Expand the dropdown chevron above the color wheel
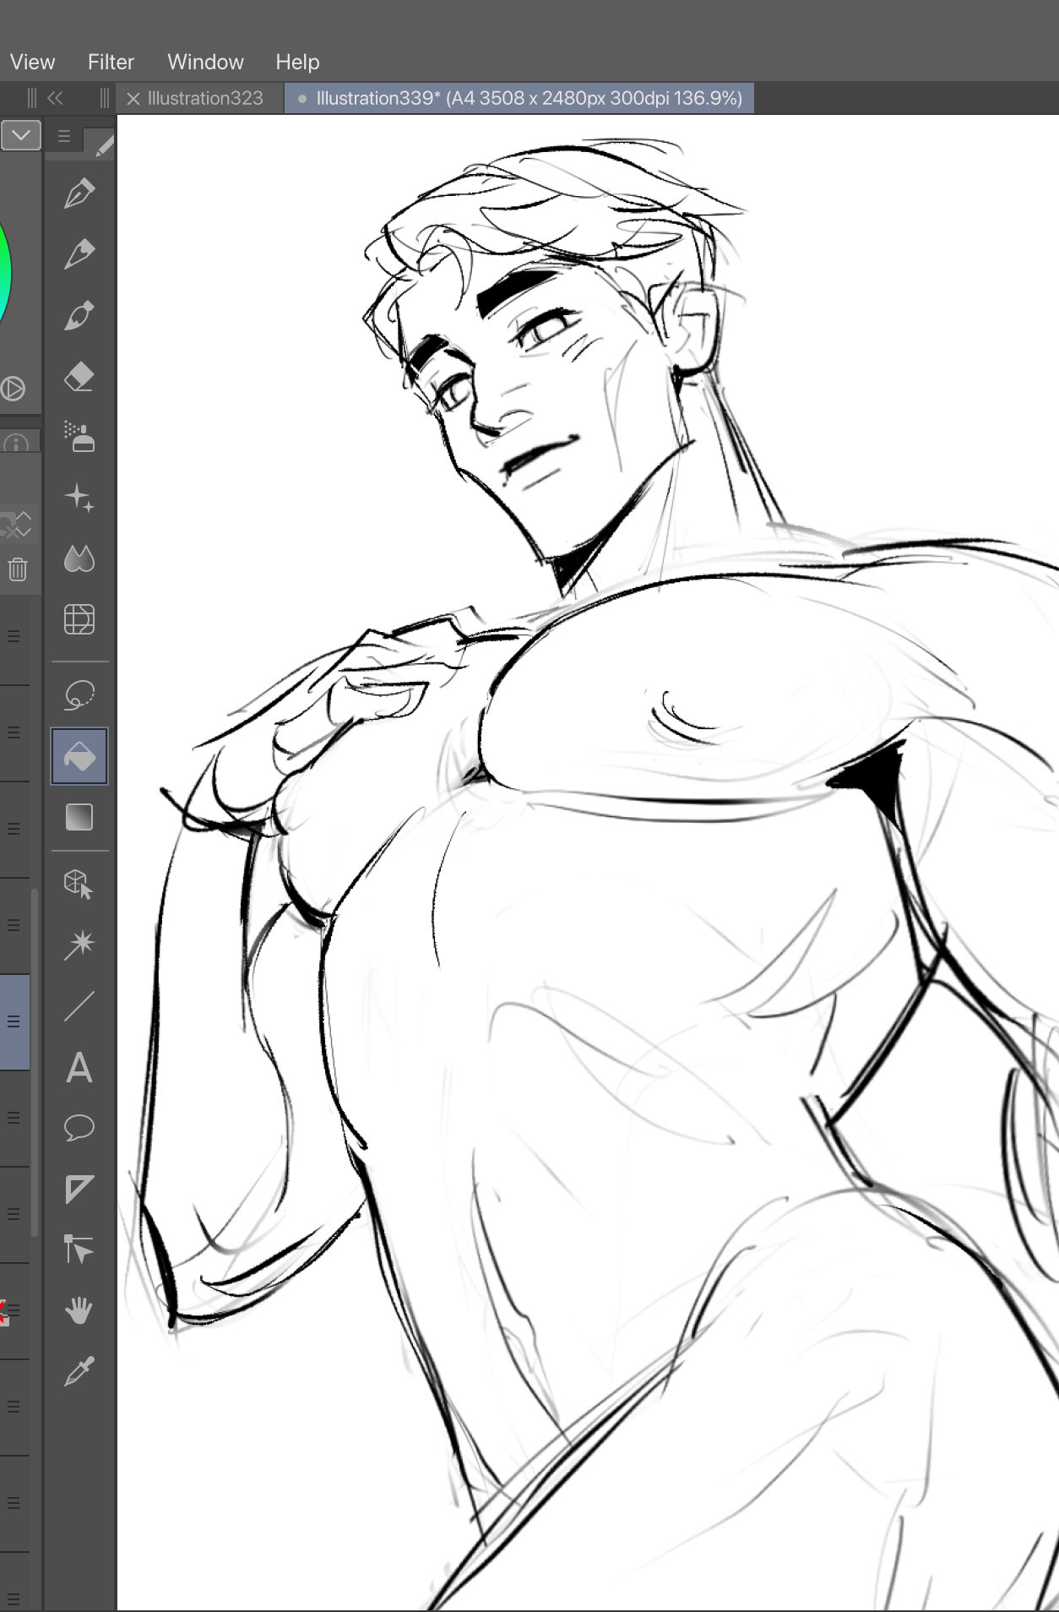Screen dimensions: 1059x1612 [x=21, y=135]
